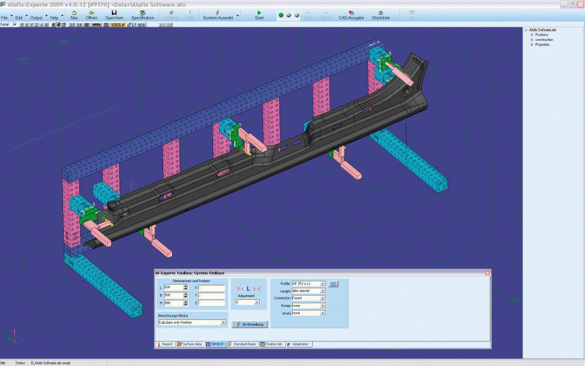Increase the L dimension with stepper
The height and width of the screenshot is (366, 585).
(x=186, y=285)
